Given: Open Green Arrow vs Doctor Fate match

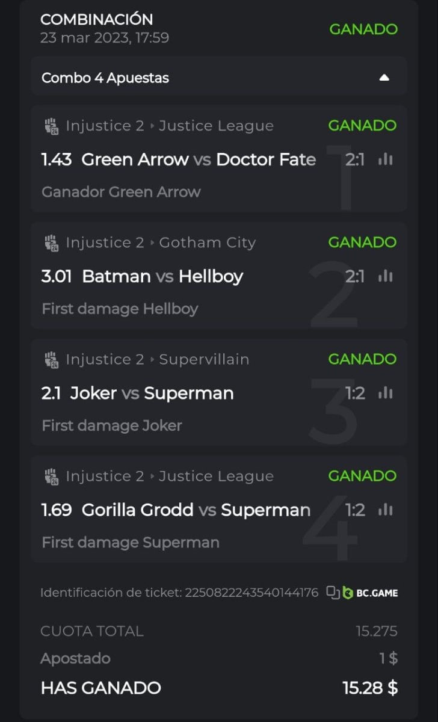Looking at the screenshot, I should (x=198, y=159).
